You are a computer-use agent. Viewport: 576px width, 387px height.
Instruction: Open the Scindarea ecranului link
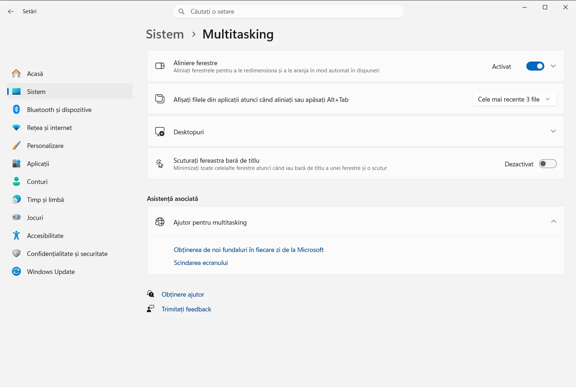[x=201, y=263]
